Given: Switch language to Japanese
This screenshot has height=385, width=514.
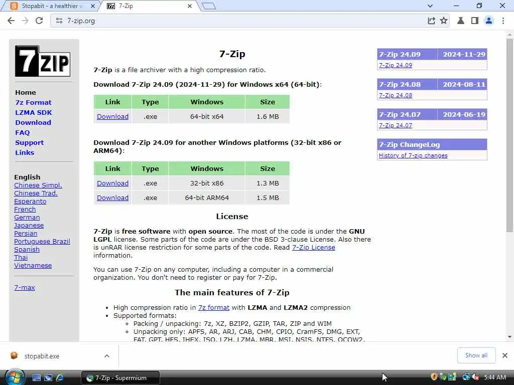Looking at the screenshot, I should [x=29, y=225].
